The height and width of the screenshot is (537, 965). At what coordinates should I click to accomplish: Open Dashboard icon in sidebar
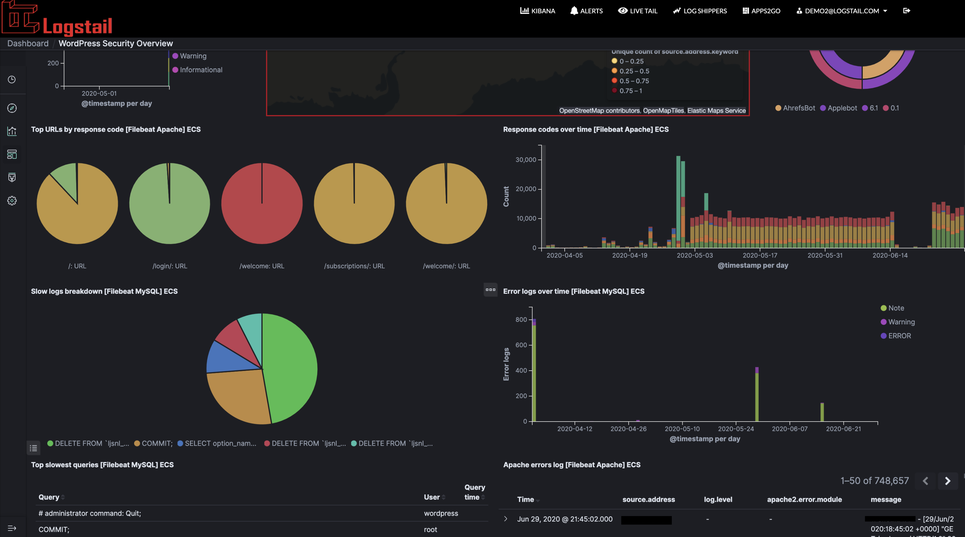click(12, 154)
